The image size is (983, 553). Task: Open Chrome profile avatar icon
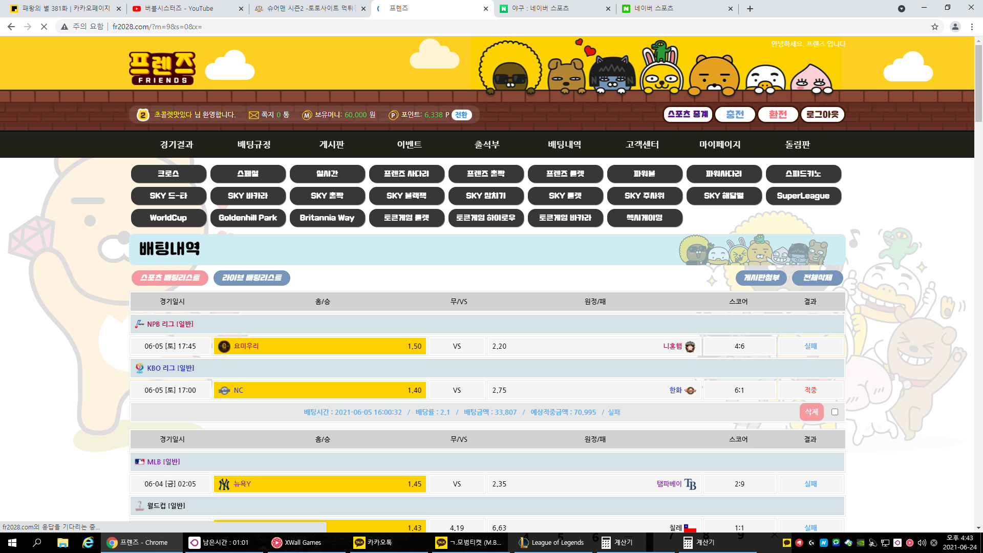955,27
